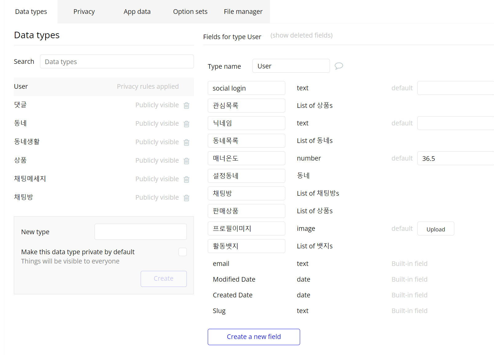Edit the 판매상품 field name
The width and height of the screenshot is (494, 355).
point(247,211)
